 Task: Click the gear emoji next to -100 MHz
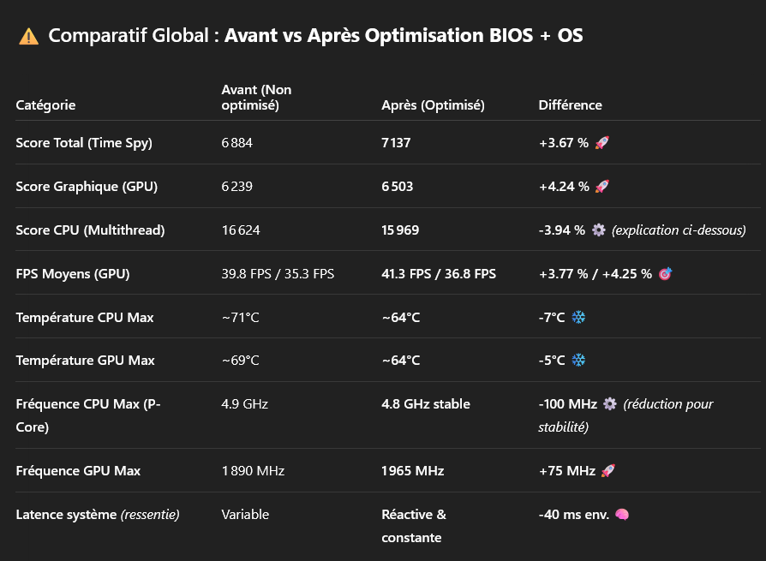610,403
